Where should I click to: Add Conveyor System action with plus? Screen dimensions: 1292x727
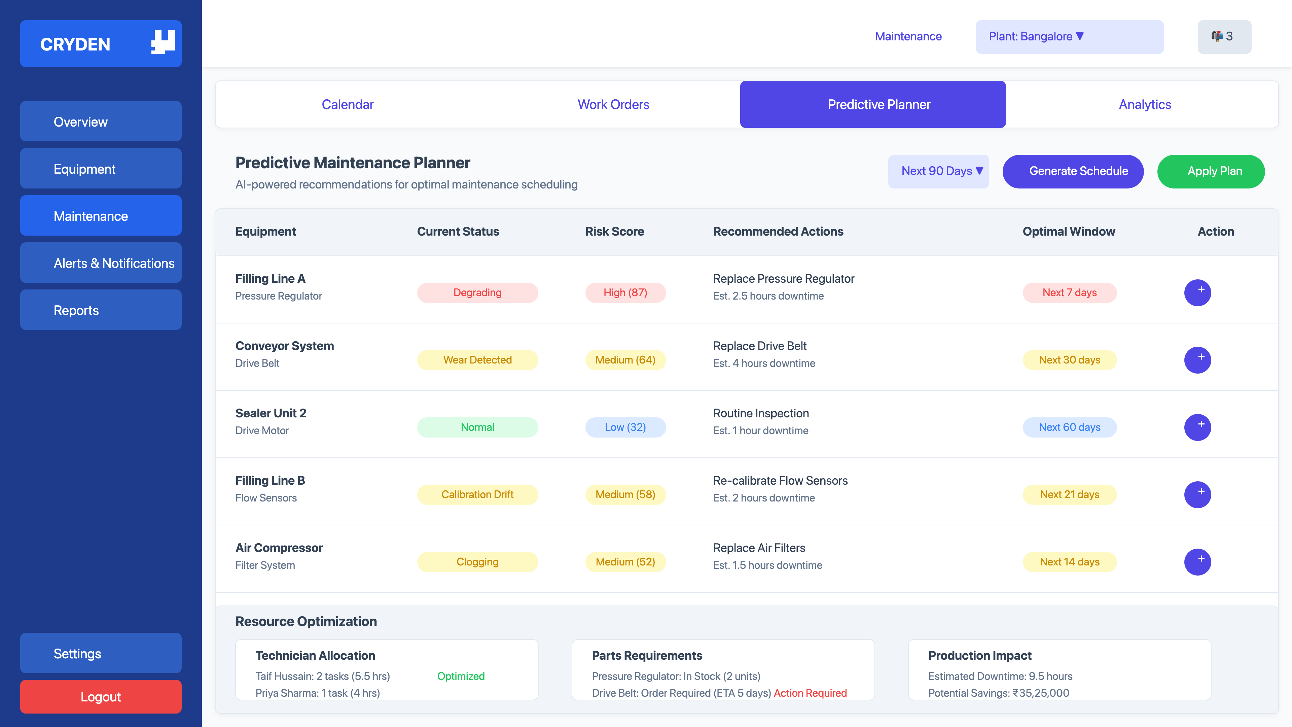pos(1197,360)
